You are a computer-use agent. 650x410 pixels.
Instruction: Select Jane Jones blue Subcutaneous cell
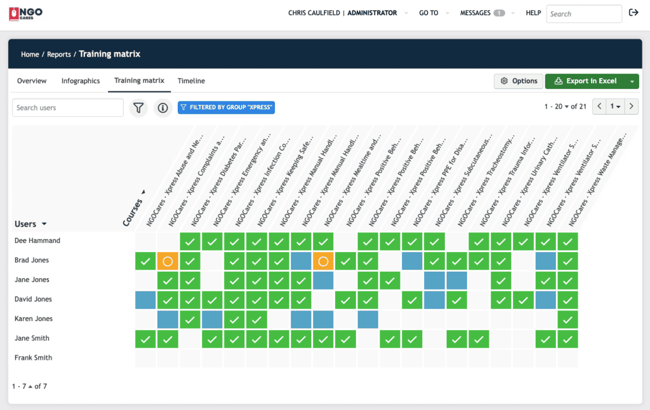tap(434, 281)
